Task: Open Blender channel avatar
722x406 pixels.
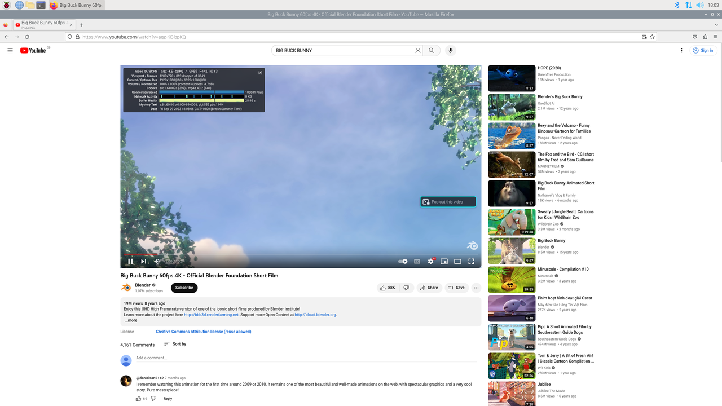Action: (x=126, y=288)
